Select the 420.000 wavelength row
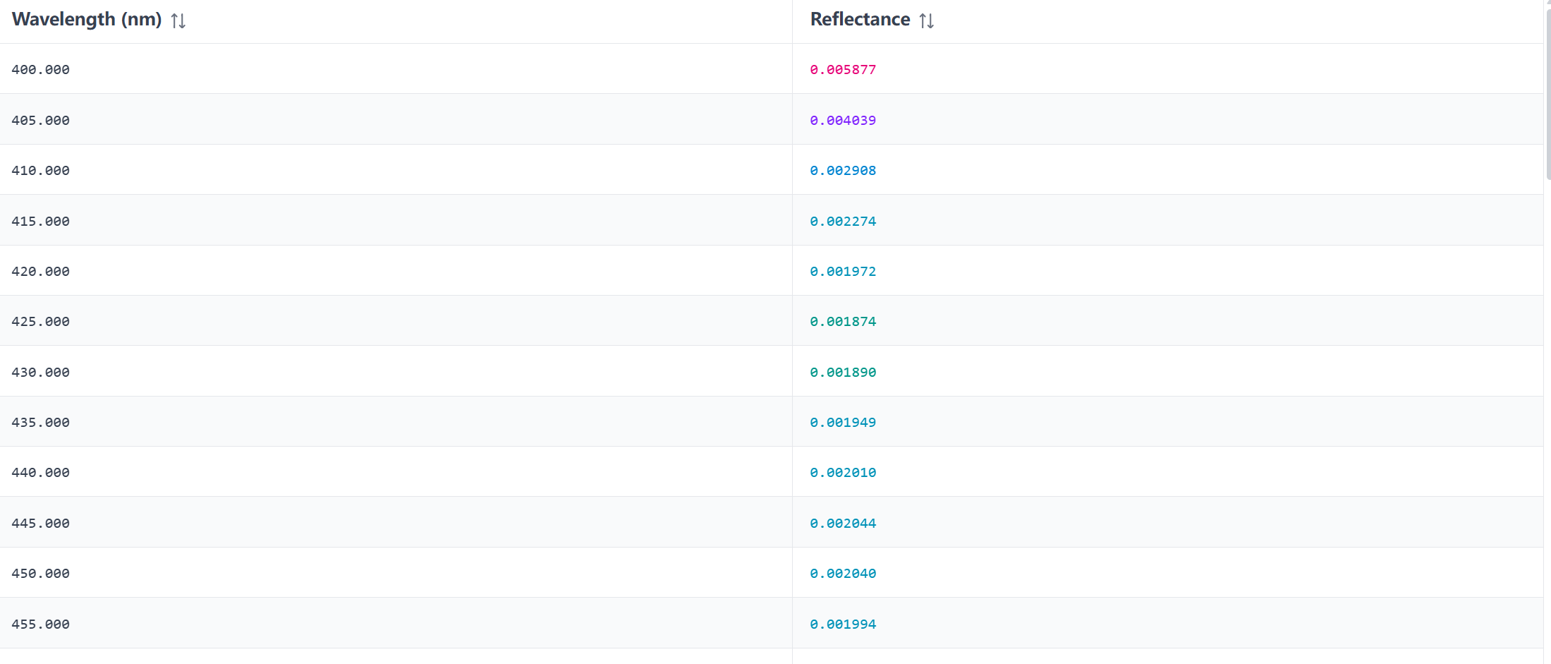The width and height of the screenshot is (1551, 664). [x=772, y=271]
